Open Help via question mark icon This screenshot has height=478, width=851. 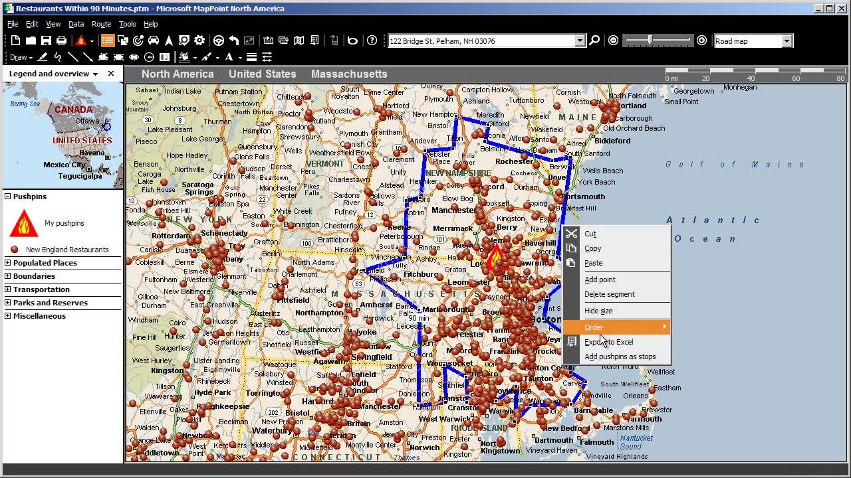coord(372,40)
